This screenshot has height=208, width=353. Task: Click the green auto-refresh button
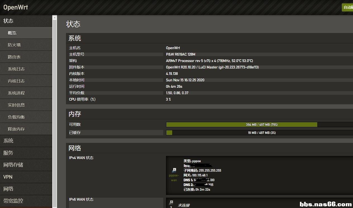[x=348, y=8]
